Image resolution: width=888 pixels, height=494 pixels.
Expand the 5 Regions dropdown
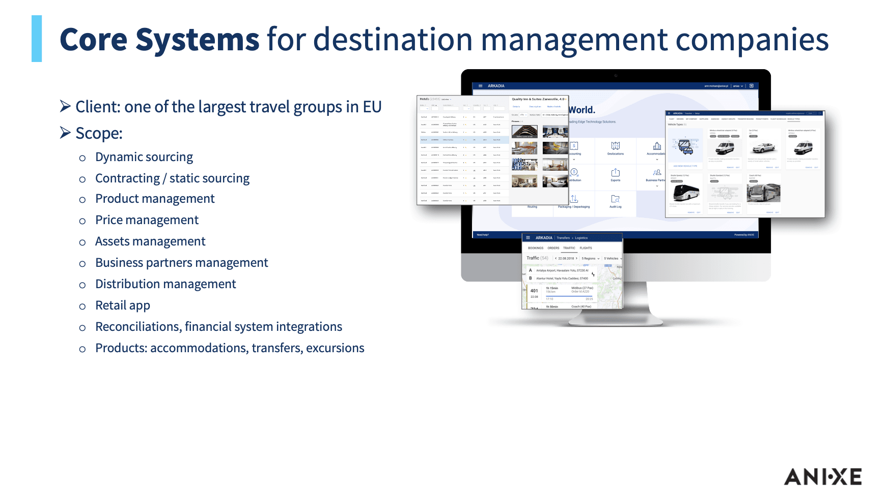point(591,258)
